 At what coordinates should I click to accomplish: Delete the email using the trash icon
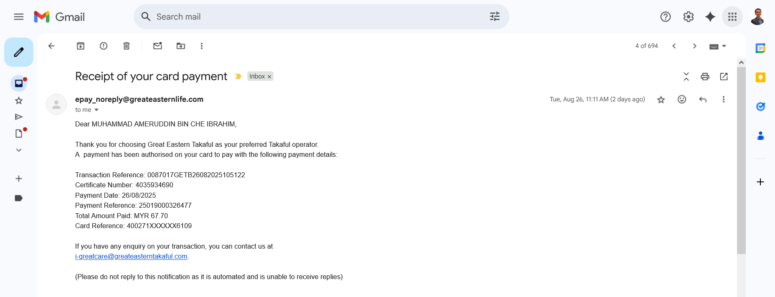(x=127, y=46)
